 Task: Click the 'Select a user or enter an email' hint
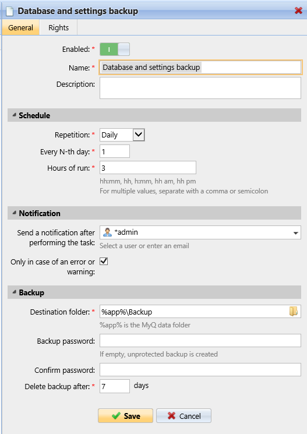pos(144,246)
